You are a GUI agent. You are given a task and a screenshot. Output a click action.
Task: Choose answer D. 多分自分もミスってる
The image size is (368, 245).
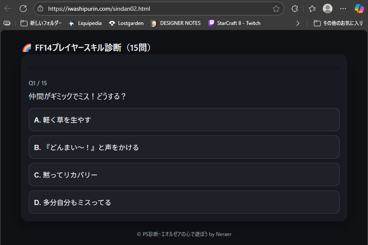[x=184, y=202]
